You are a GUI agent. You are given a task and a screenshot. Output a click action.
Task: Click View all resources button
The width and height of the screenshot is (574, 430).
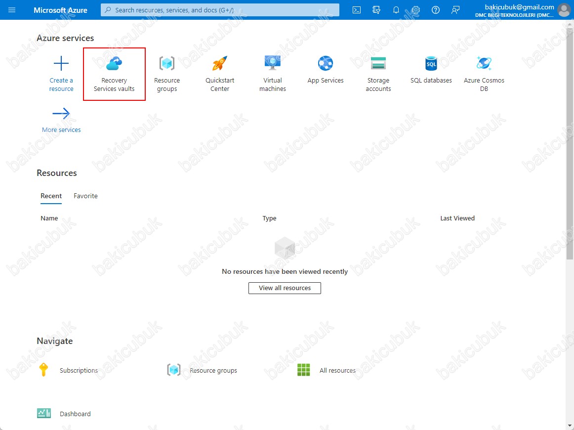tap(285, 288)
